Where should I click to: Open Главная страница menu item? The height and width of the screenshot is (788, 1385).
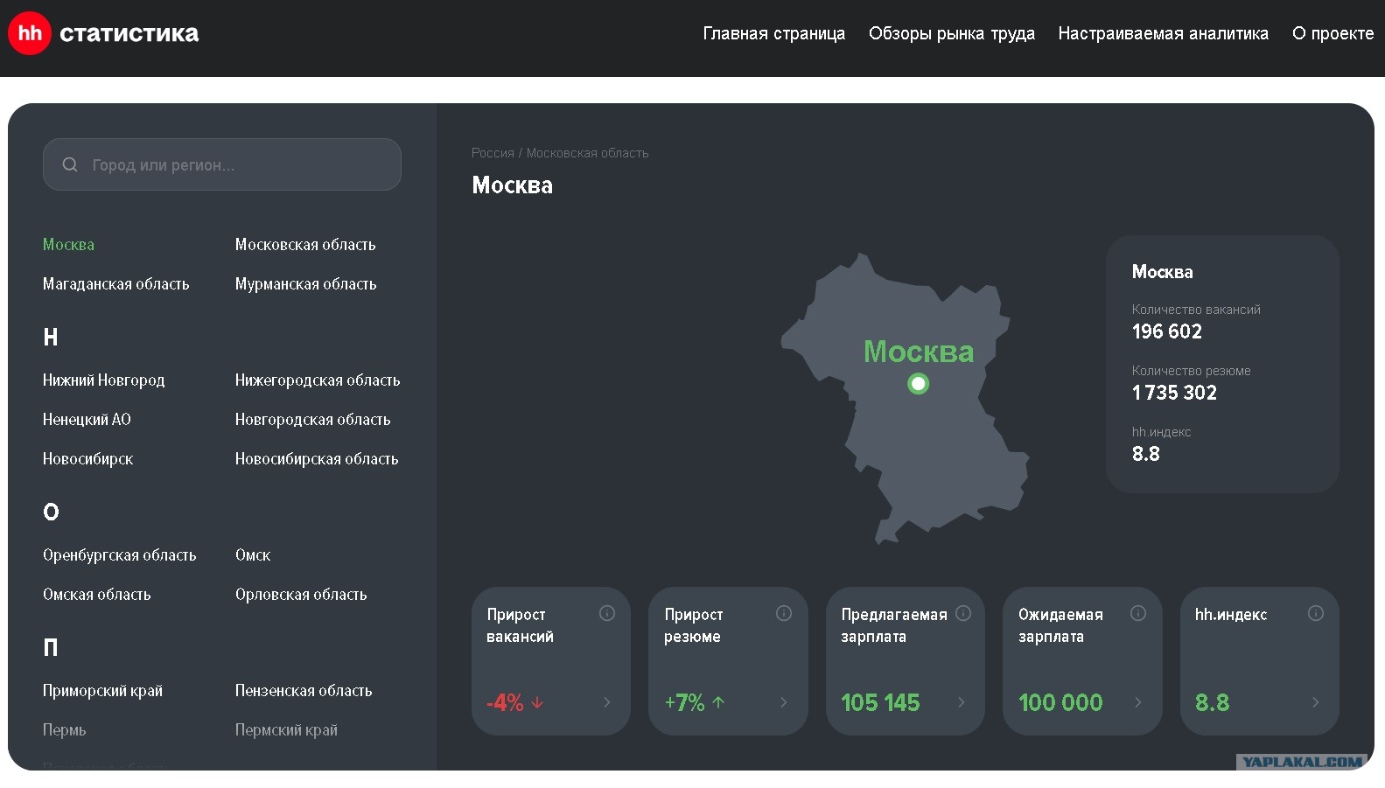[x=774, y=33]
